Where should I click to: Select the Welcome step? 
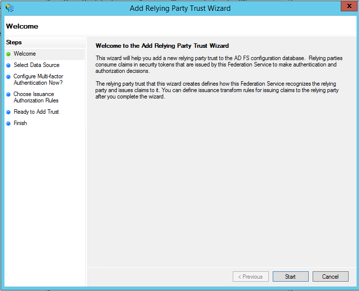point(25,54)
